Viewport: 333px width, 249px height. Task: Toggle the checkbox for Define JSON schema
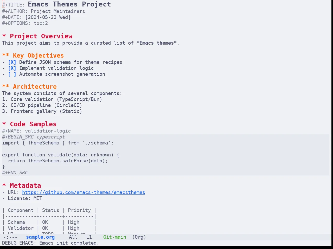pos(12,62)
